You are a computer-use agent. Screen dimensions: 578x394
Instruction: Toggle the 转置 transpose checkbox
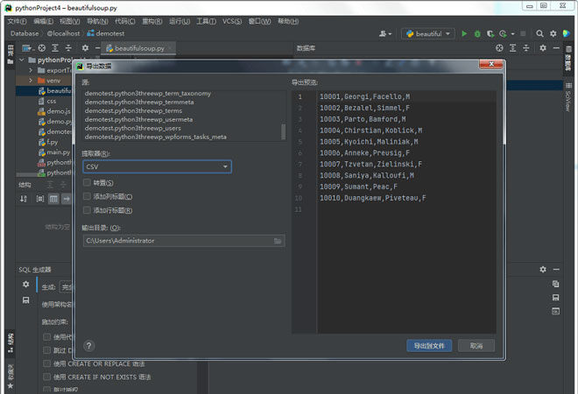87,182
